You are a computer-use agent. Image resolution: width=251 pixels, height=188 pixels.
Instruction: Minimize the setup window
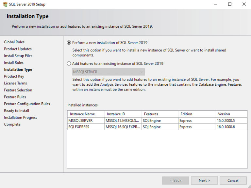(215, 4)
